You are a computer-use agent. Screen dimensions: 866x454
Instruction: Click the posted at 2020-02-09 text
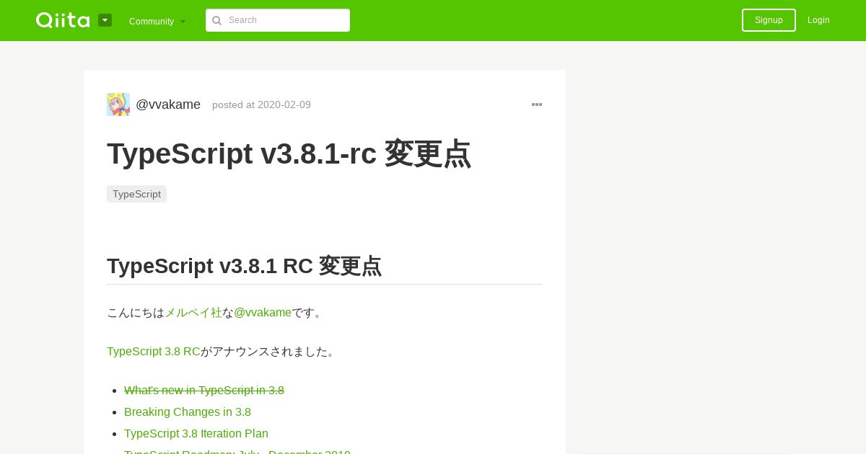click(x=261, y=104)
